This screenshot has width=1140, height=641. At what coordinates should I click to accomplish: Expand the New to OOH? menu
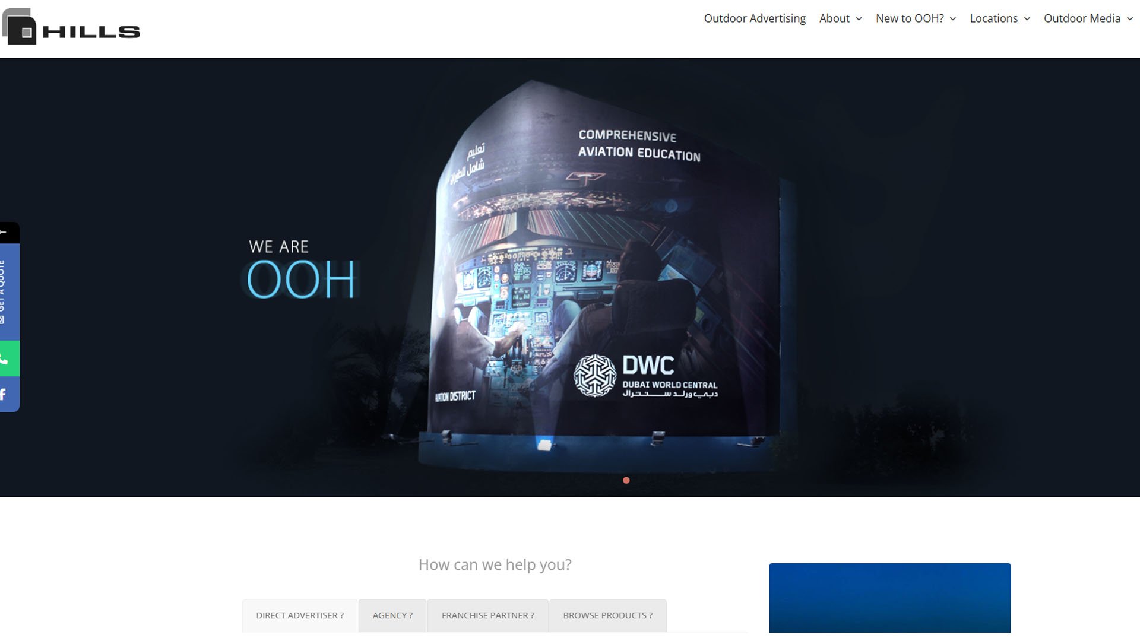click(x=916, y=18)
